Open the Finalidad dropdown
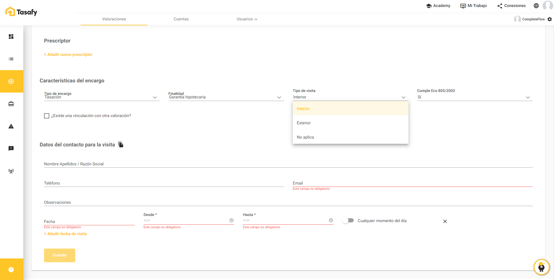The image size is (554, 280). pyautogui.click(x=226, y=97)
